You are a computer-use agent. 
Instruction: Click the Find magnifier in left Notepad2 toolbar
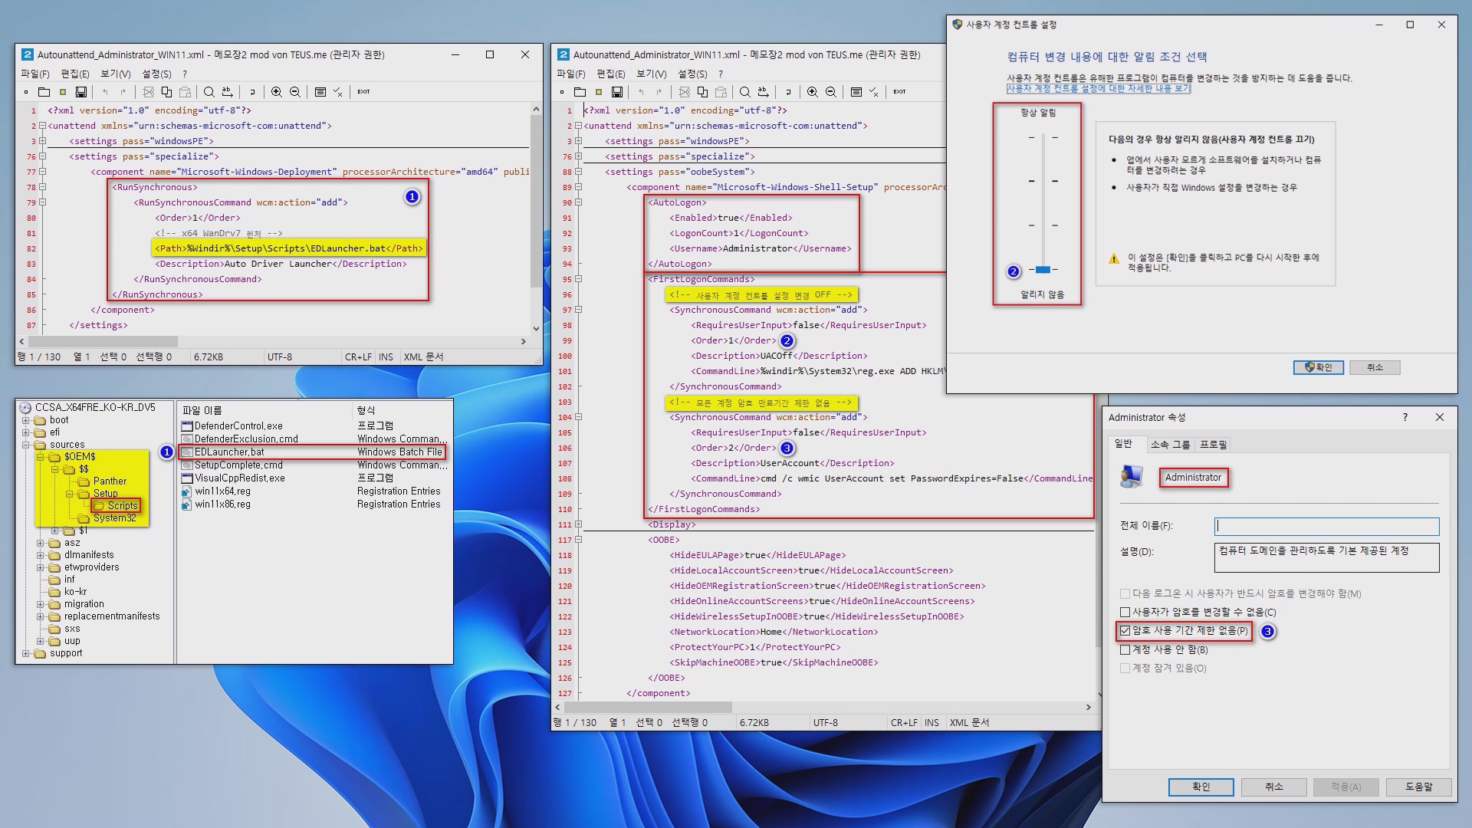pyautogui.click(x=209, y=92)
